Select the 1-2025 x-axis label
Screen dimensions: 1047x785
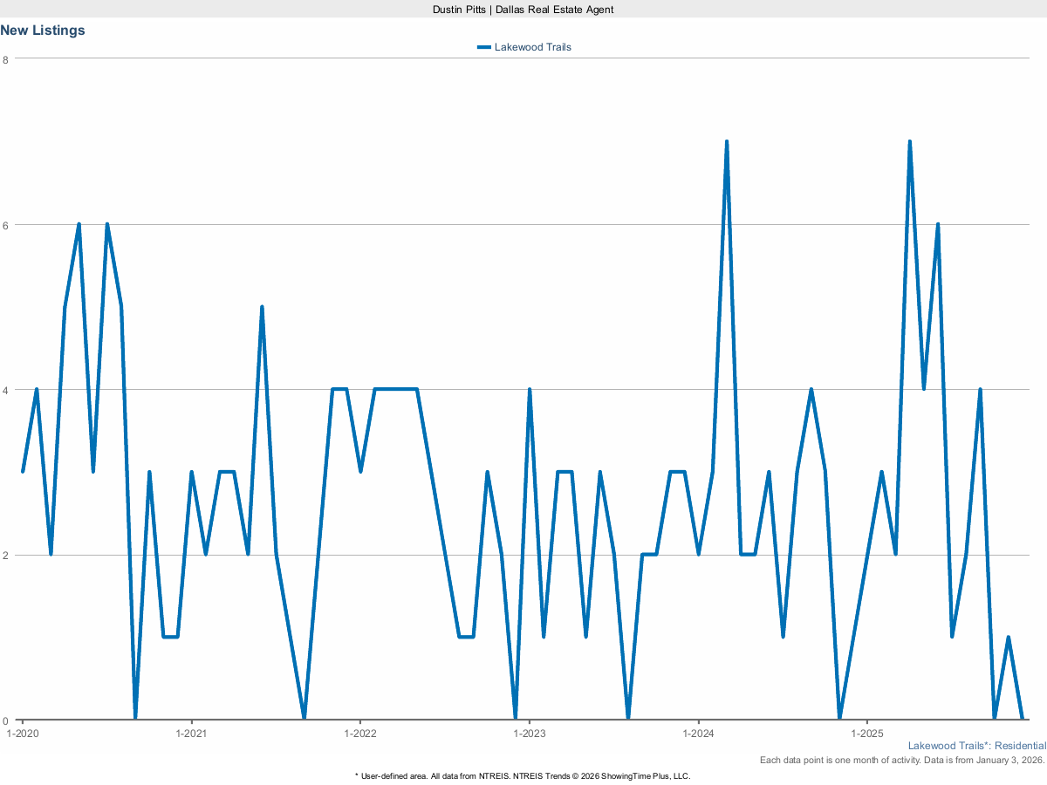866,733
